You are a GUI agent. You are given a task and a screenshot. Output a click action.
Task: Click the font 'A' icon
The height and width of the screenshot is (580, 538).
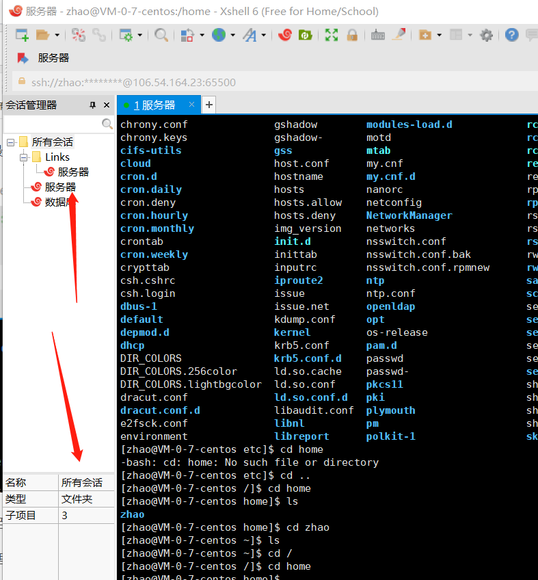[x=250, y=35]
